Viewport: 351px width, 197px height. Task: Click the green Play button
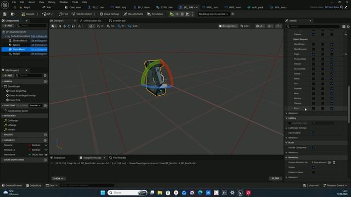(172, 14)
